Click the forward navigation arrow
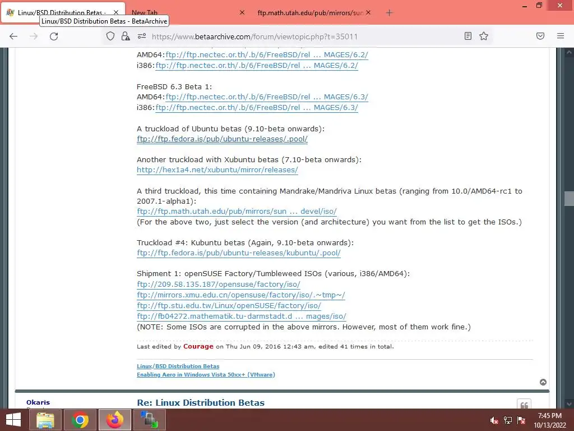Viewport: 574px width, 431px height. coord(34,36)
